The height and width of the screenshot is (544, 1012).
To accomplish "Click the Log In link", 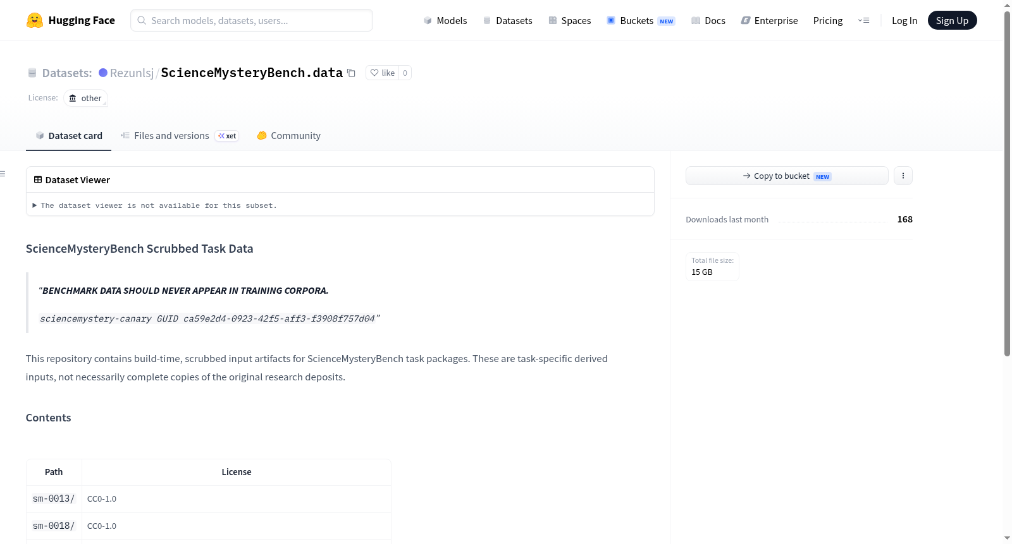I will [904, 20].
